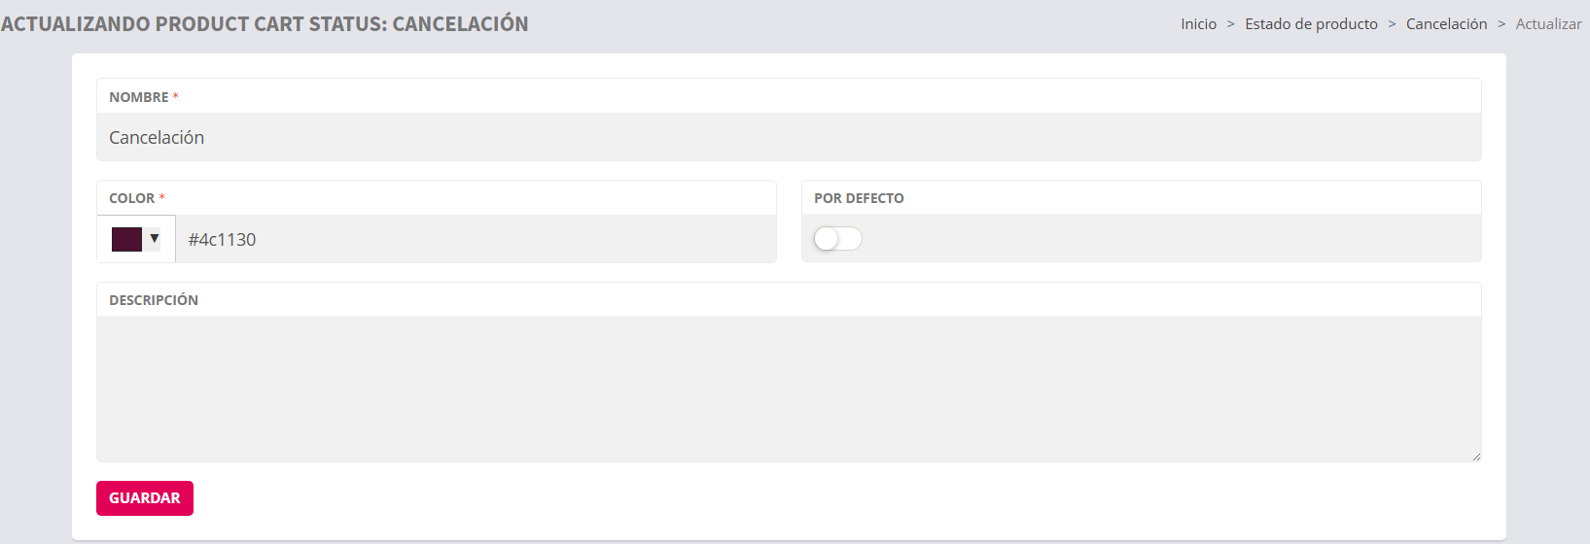Click the POR DEFECTO label
The height and width of the screenshot is (544, 1590).
(859, 198)
